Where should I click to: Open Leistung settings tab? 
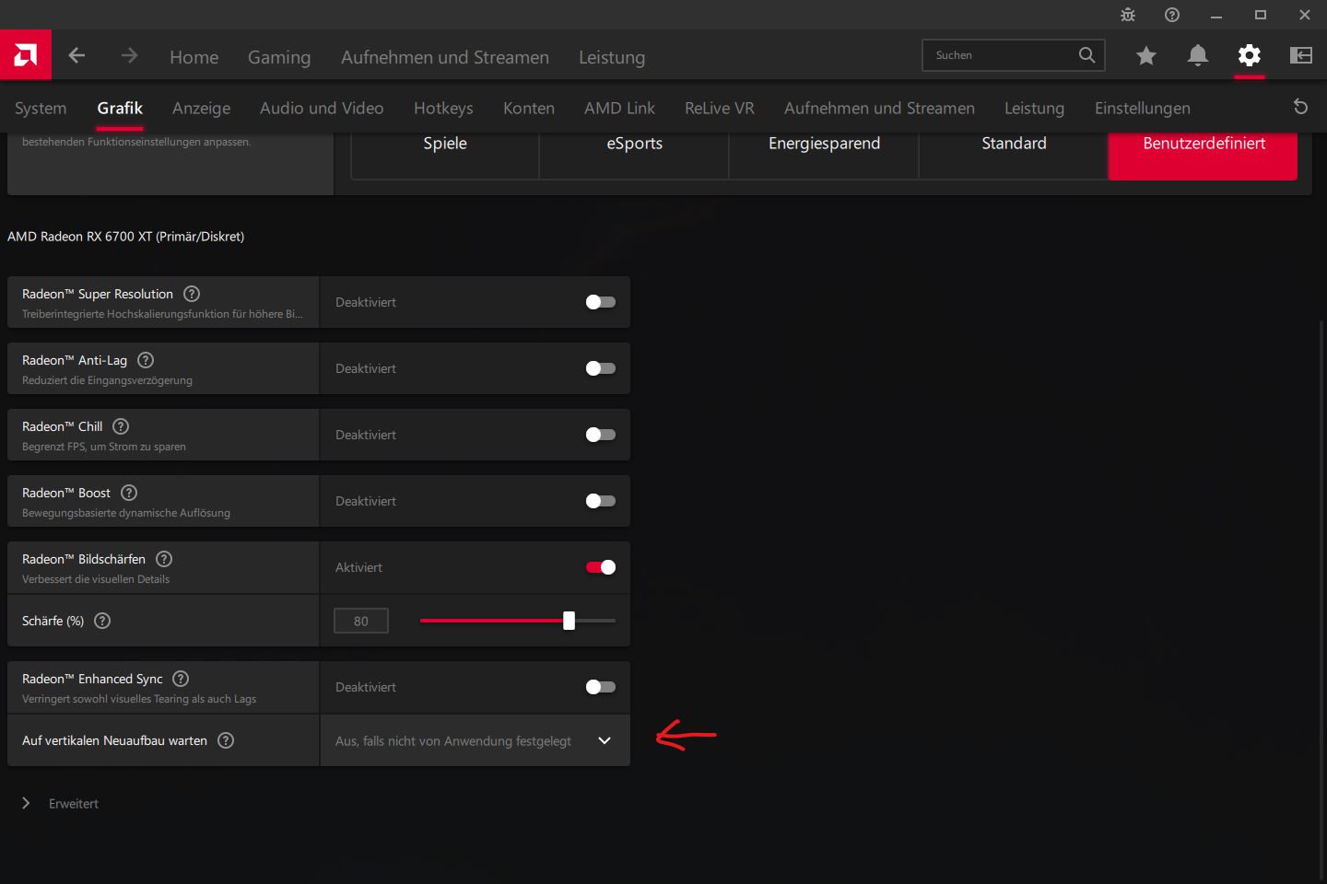point(1034,108)
